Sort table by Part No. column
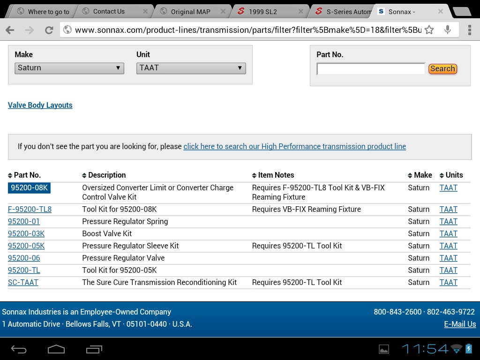The height and width of the screenshot is (360, 480). click(24, 175)
